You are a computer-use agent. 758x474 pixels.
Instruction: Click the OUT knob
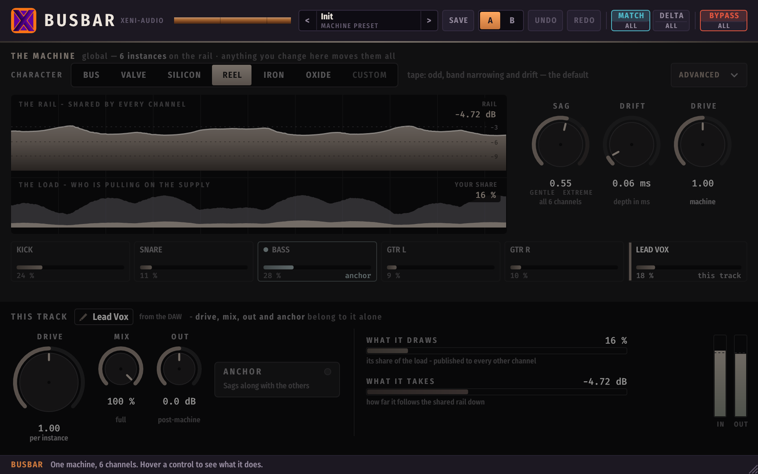[179, 369]
